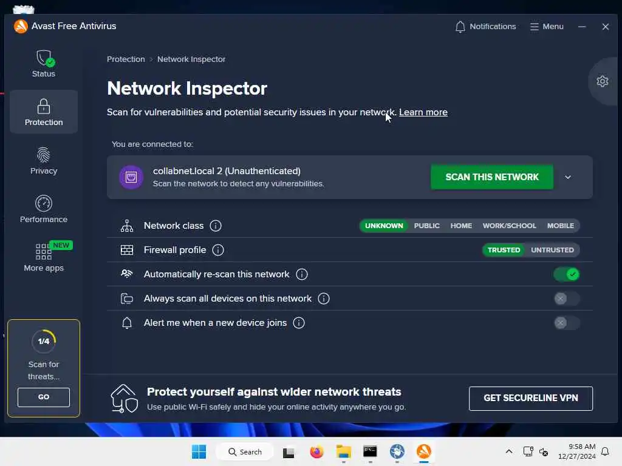Open the Windows notification center bell
622x466 pixels.
[x=605, y=451]
